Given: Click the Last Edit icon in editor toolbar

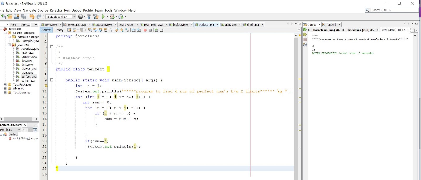Looking at the screenshot, I should point(69,30).
